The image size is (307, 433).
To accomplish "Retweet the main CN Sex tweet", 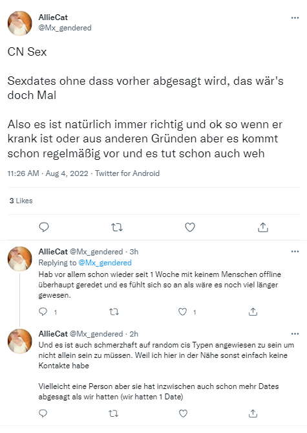I will (117, 227).
